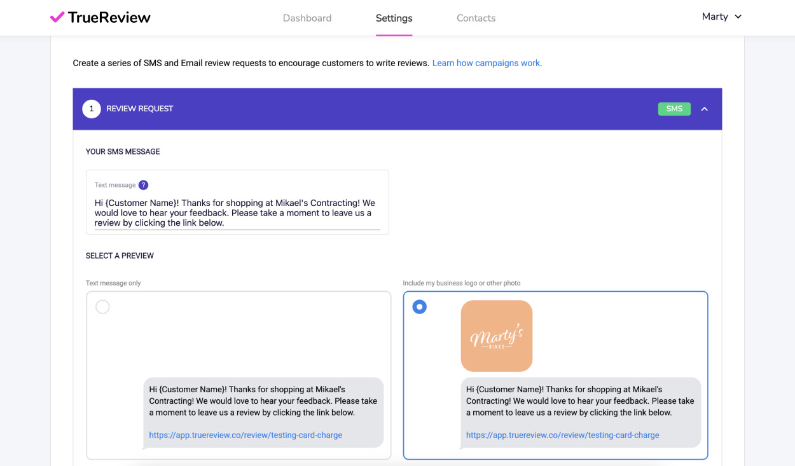Open 'Learn how campaigns work' link

click(487, 63)
